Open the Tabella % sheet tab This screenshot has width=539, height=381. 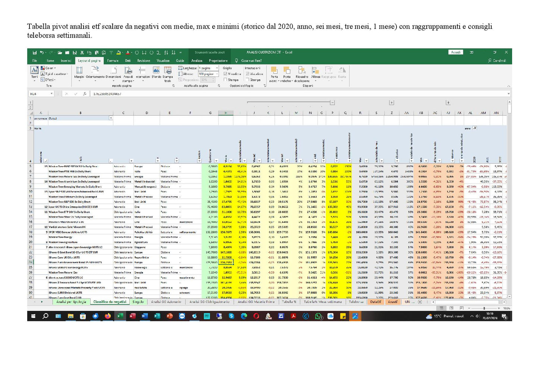pos(289,302)
